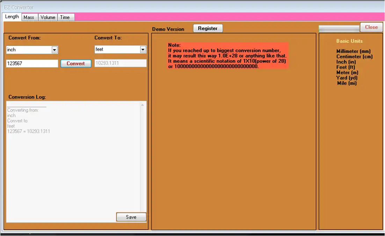Click the Close button
Image resolution: width=385 pixels, height=236 pixels.
371,27
